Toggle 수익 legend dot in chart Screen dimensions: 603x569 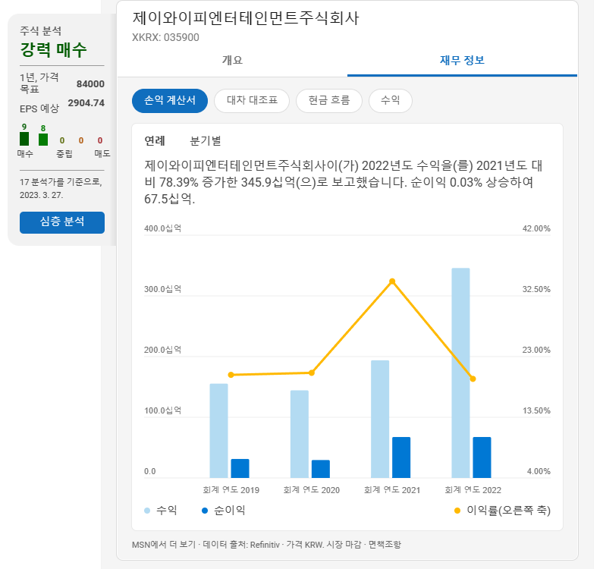click(147, 511)
